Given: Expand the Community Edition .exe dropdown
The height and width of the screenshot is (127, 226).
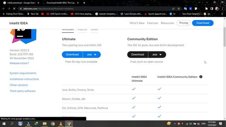Looking at the screenshot, I should point(157,55).
